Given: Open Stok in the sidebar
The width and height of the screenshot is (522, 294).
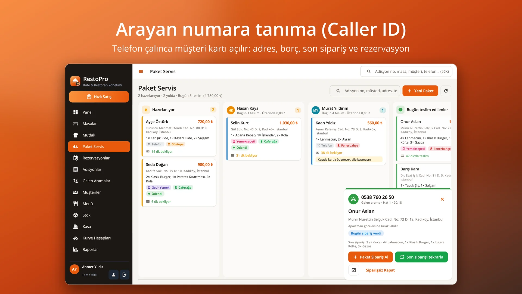Looking at the screenshot, I should point(99,215).
